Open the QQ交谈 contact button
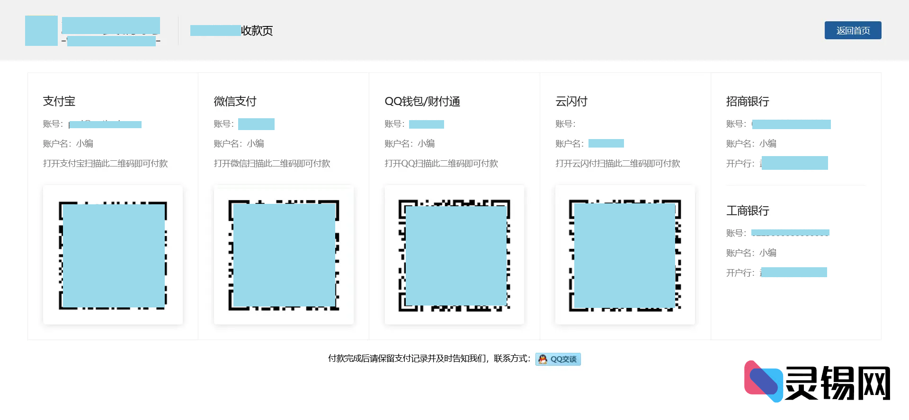This screenshot has width=909, height=420. tap(558, 359)
